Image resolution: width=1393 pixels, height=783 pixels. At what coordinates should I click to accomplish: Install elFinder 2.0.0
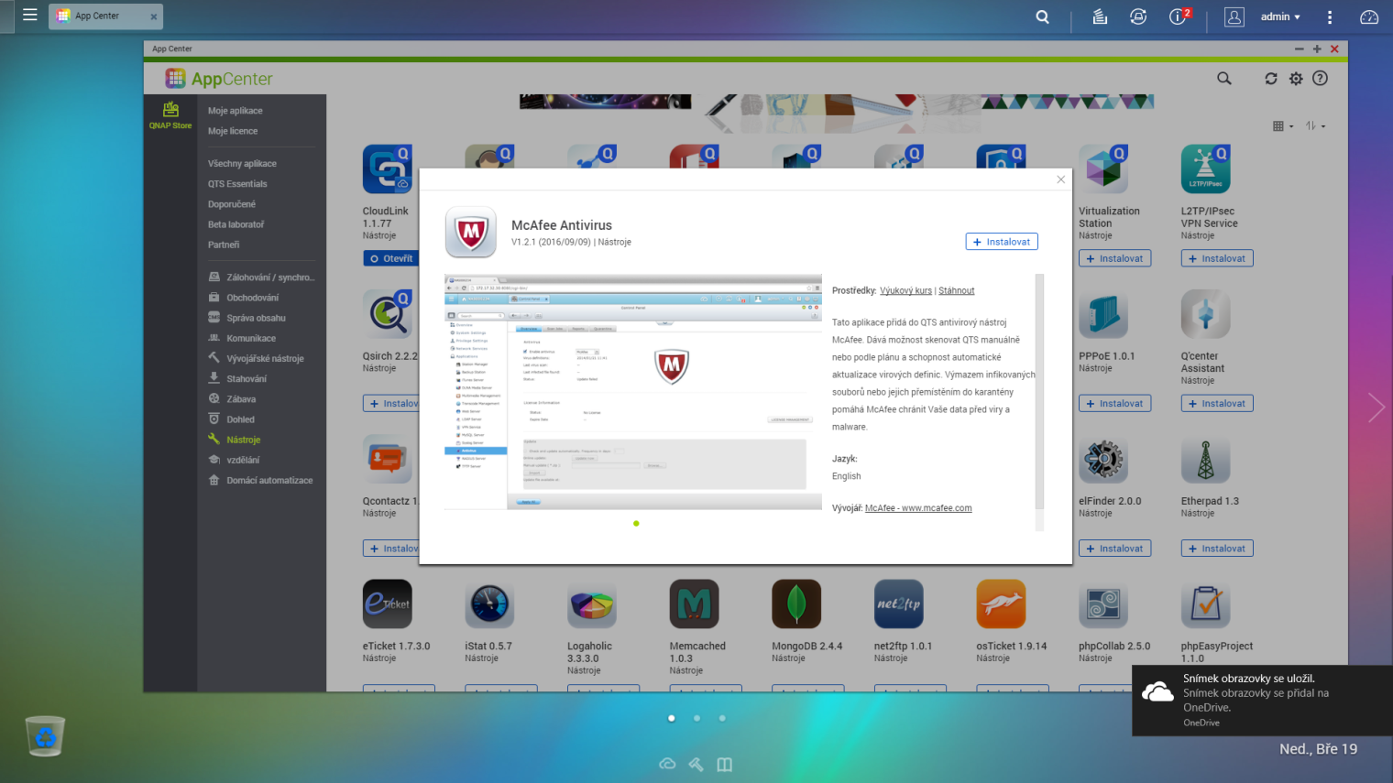[x=1114, y=549]
